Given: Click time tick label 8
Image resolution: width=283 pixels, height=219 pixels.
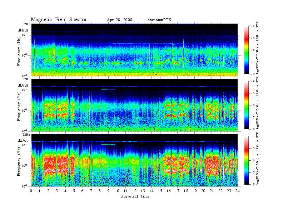Looking at the screenshot, I should tap(100, 191).
